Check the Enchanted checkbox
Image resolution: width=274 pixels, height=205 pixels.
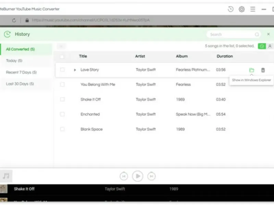tap(62, 114)
